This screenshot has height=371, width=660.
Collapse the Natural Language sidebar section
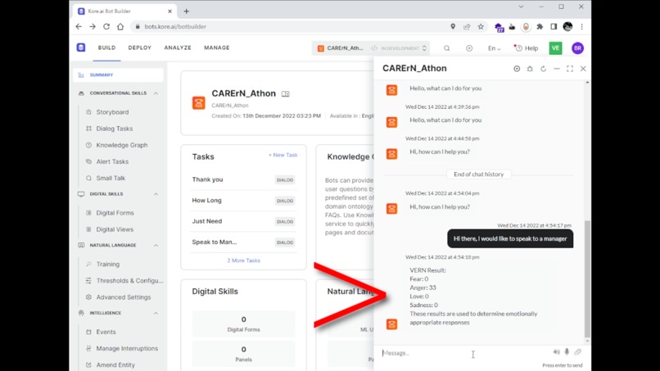coord(156,245)
